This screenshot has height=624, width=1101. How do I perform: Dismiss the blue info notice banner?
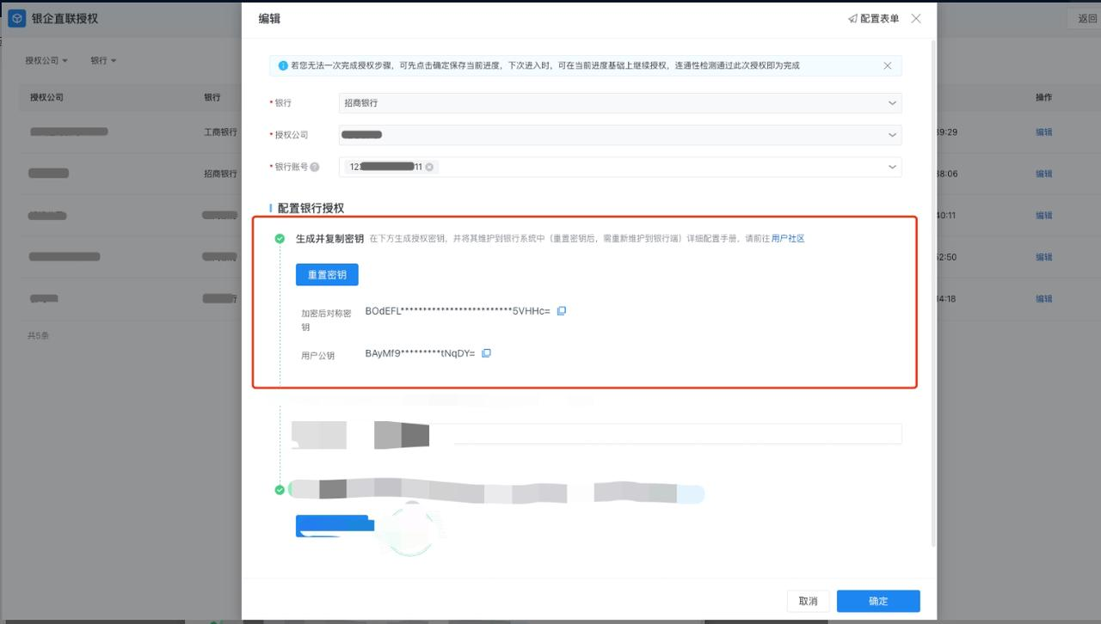pyautogui.click(x=888, y=65)
